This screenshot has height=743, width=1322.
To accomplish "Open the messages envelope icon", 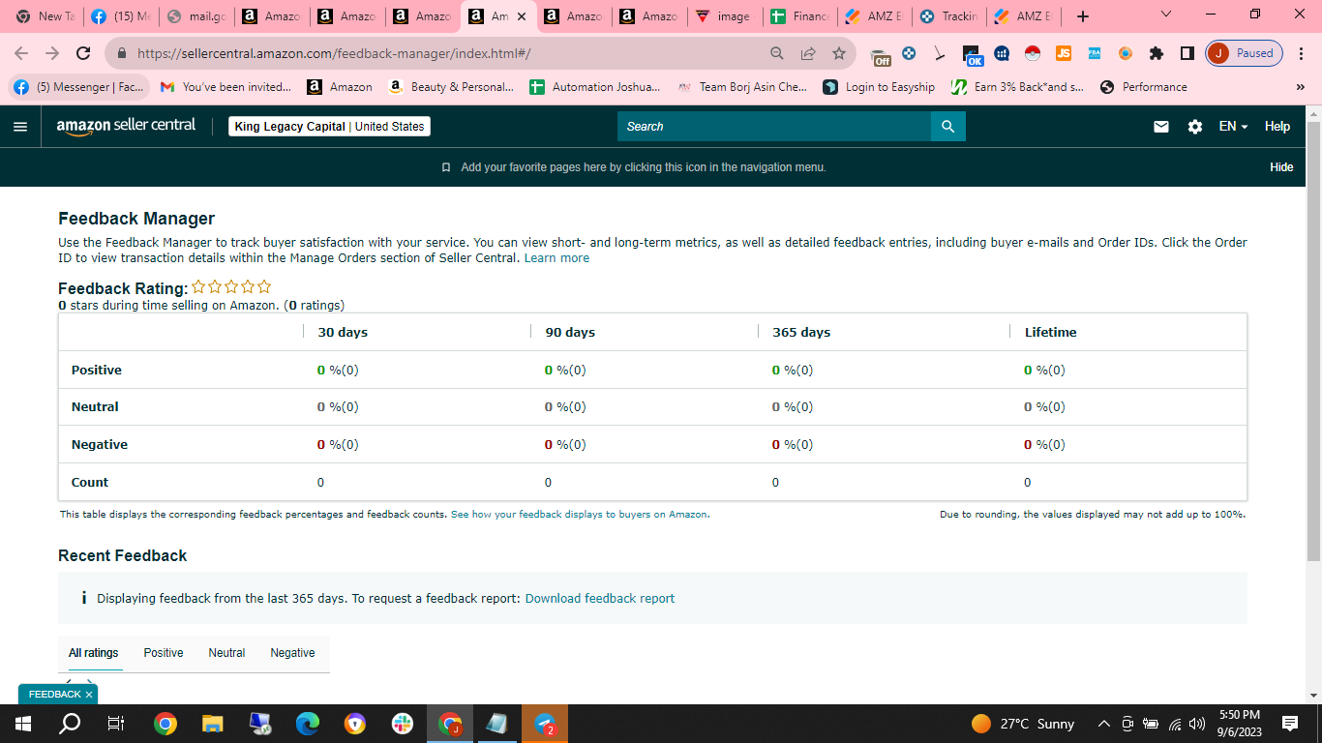I will coord(1161,127).
